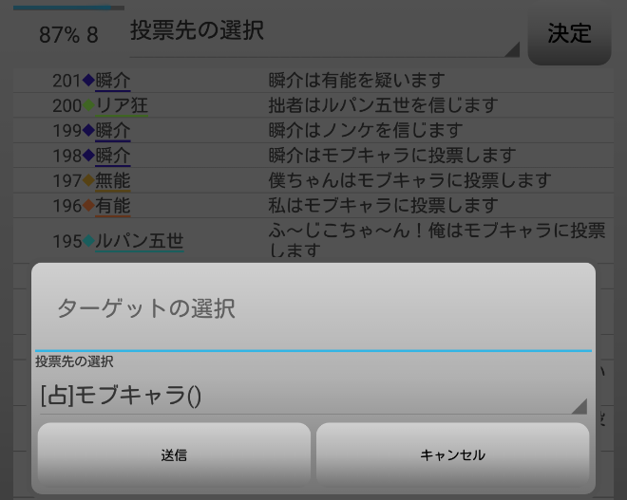Click the blue diamond marker on row 199
Screen dimensions: 627x500
(89, 130)
